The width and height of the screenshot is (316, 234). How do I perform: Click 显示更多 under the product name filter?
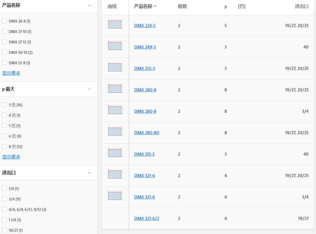point(11,73)
